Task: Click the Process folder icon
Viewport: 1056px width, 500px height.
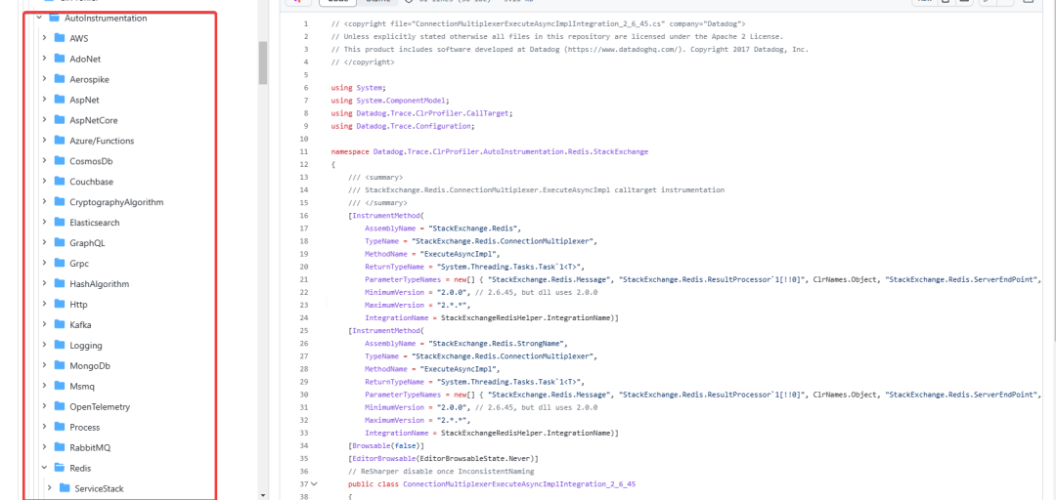Action: tap(60, 427)
